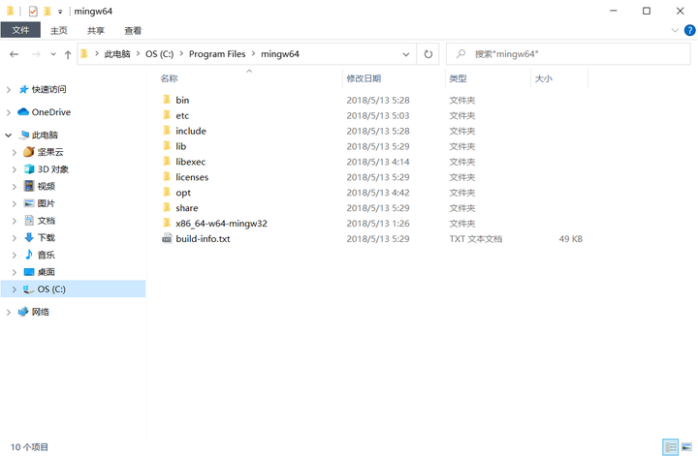Refresh the current folder view

point(428,54)
